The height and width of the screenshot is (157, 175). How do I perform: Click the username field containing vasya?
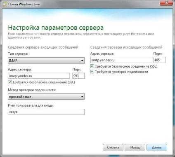pos(46,112)
